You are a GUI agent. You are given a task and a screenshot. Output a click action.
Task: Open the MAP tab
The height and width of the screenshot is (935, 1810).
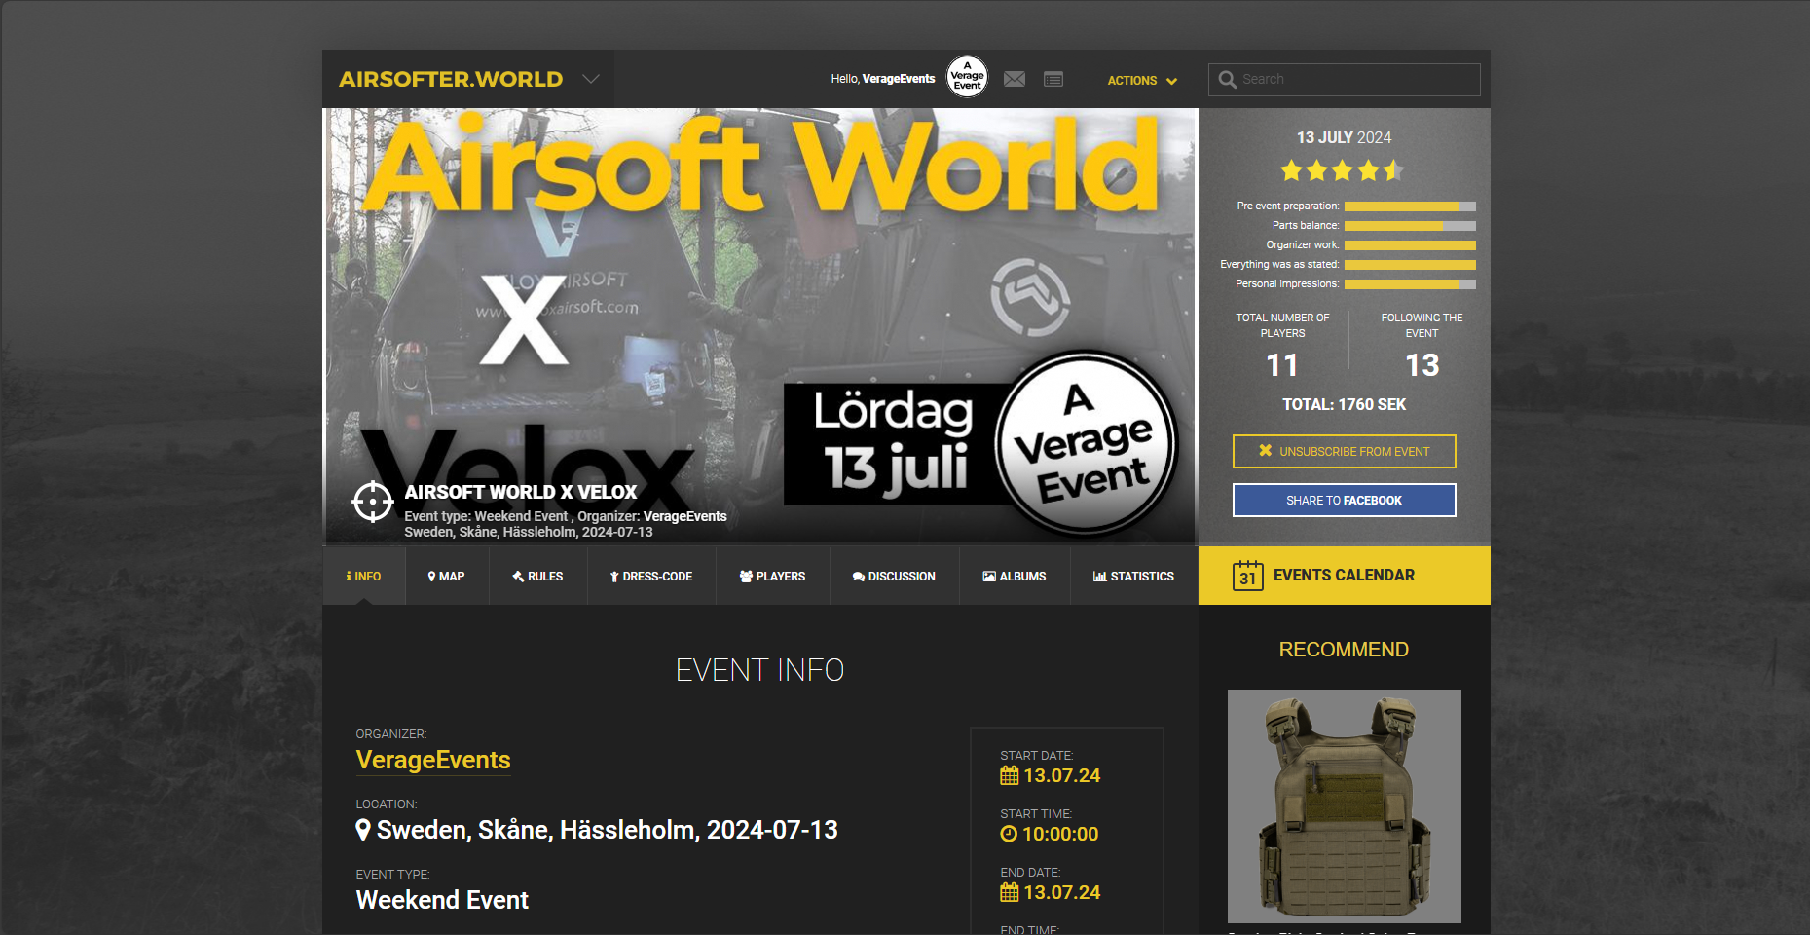tap(447, 576)
